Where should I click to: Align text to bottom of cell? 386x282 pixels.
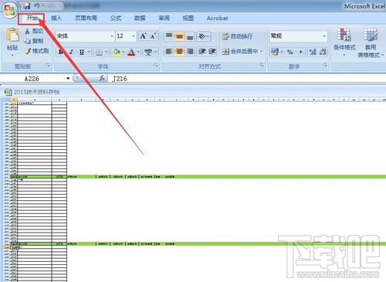[190, 36]
